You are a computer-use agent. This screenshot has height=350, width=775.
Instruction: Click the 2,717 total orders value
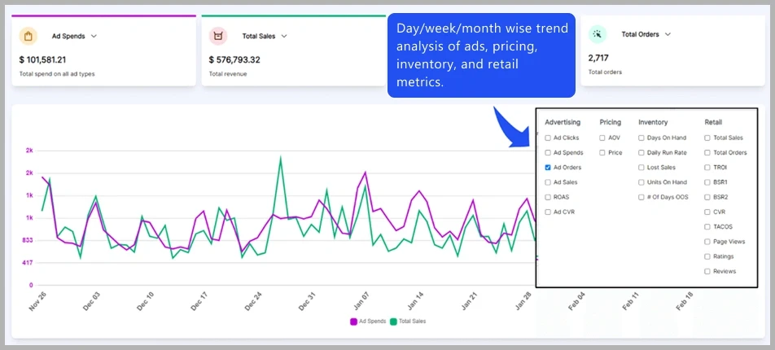pos(597,59)
